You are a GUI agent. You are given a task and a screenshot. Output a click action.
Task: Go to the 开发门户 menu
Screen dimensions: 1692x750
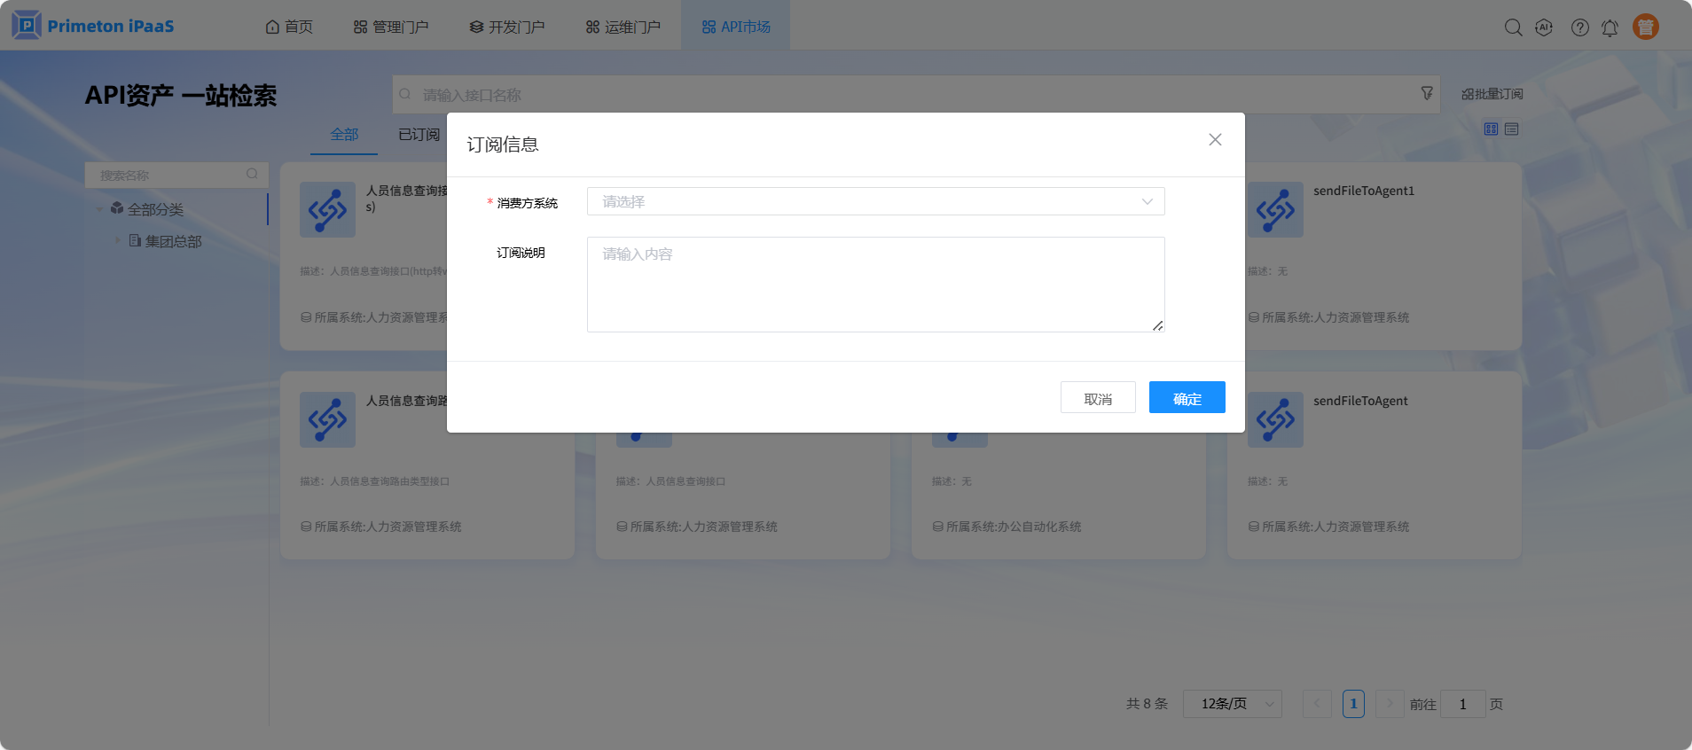click(507, 27)
